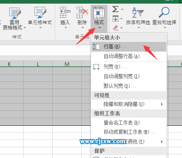Click the AutoSum sigma icon
The image size is (182, 158).
tap(116, 9)
